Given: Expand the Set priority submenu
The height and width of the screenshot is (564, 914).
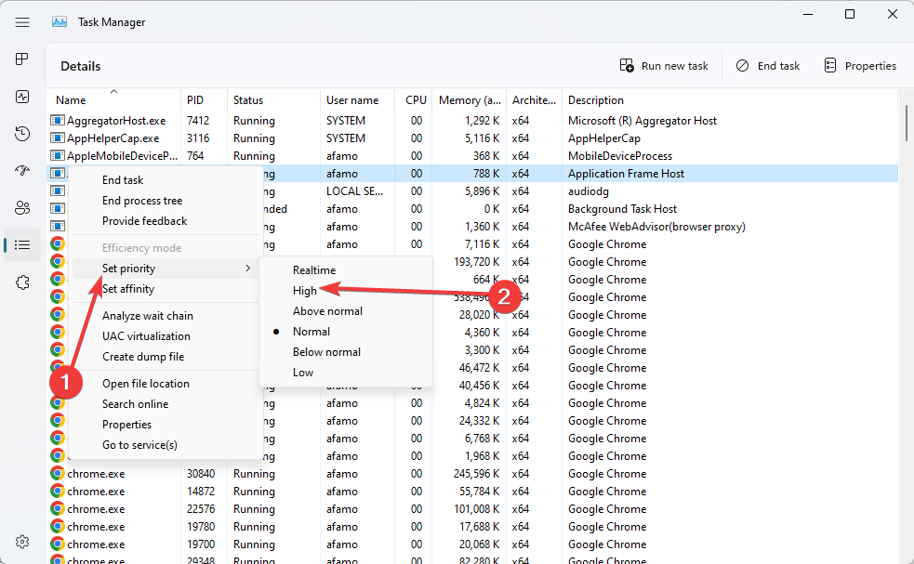Looking at the screenshot, I should (x=166, y=269).
